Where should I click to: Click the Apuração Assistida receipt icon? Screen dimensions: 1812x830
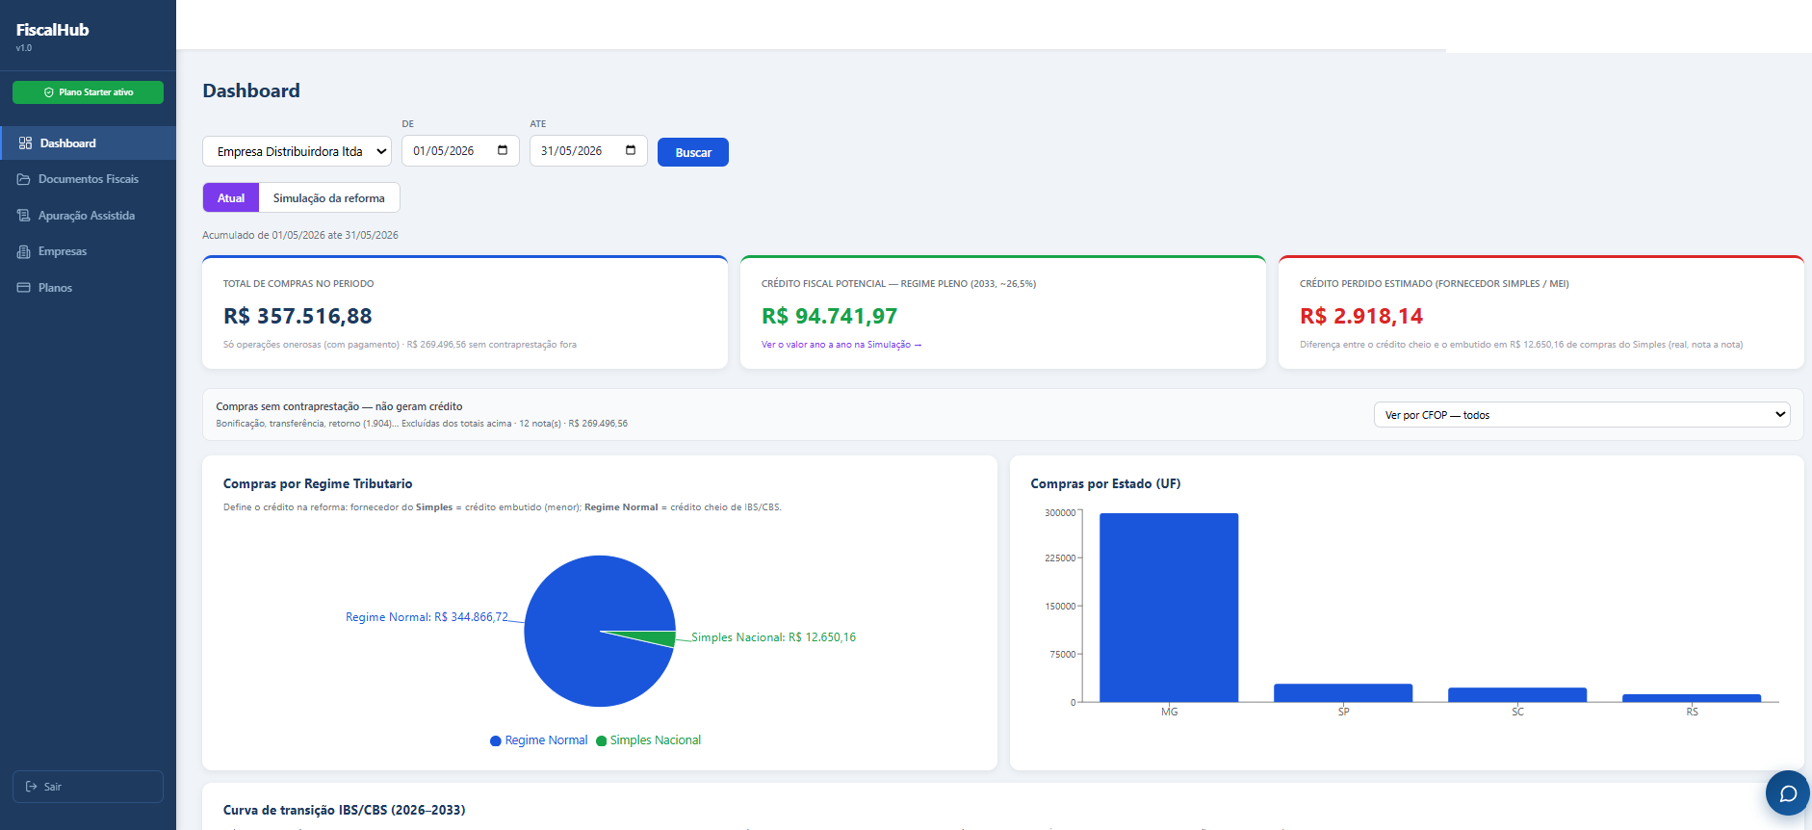pos(23,216)
